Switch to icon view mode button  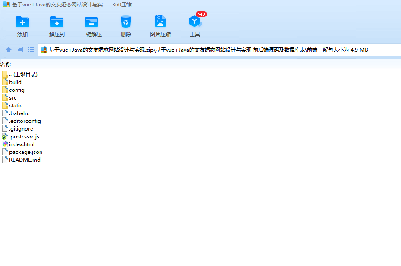(x=20, y=50)
